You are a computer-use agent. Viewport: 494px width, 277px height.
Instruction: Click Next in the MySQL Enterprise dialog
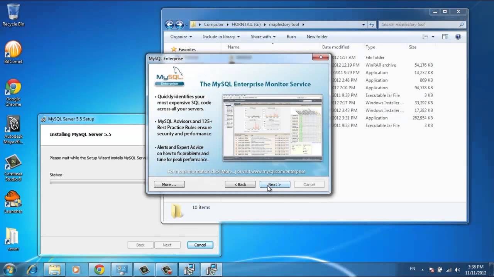tap(275, 185)
